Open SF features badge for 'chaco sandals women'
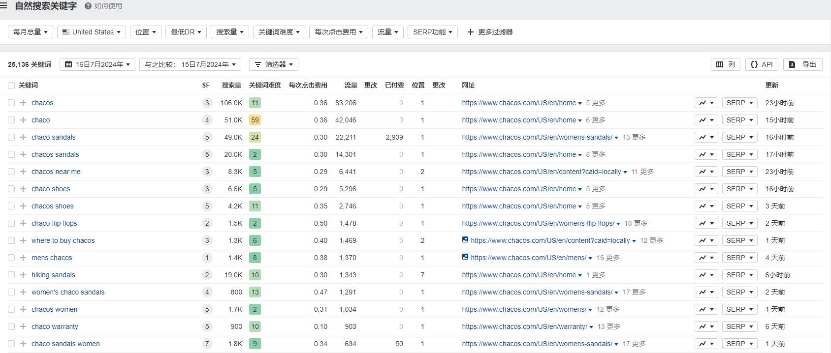Screen dimensions: 831x353 click(x=207, y=344)
